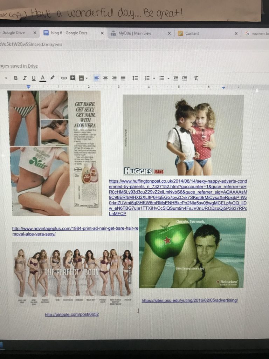Decrease the paragraph indent
The height and width of the screenshot is (359, 269).
[x=176, y=78]
